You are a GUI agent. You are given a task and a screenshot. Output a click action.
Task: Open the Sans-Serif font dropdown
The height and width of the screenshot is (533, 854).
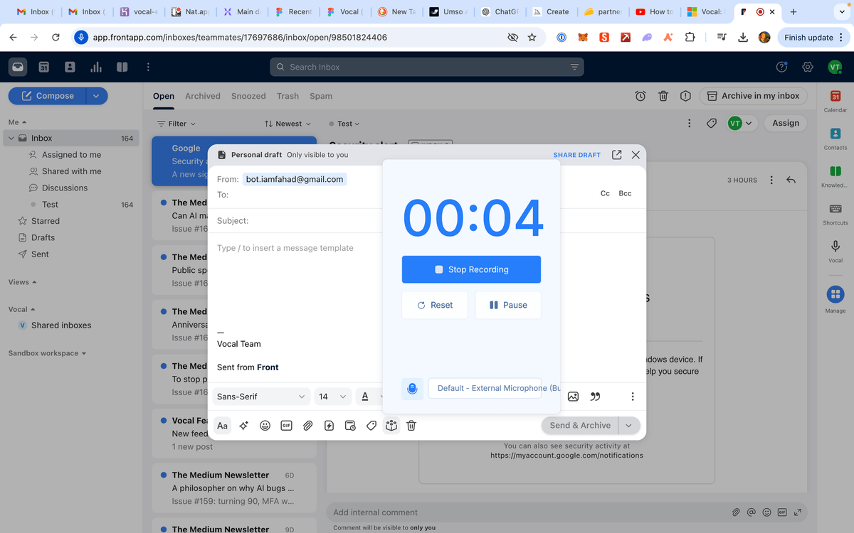point(261,397)
